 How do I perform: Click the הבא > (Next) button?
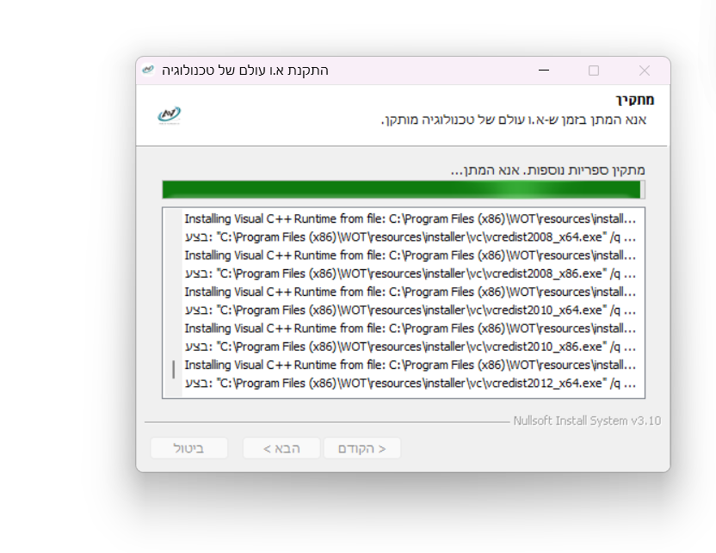click(x=281, y=448)
